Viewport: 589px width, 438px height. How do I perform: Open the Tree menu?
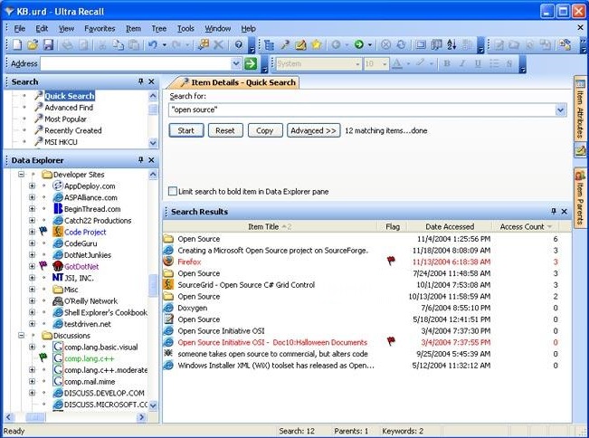(x=159, y=29)
